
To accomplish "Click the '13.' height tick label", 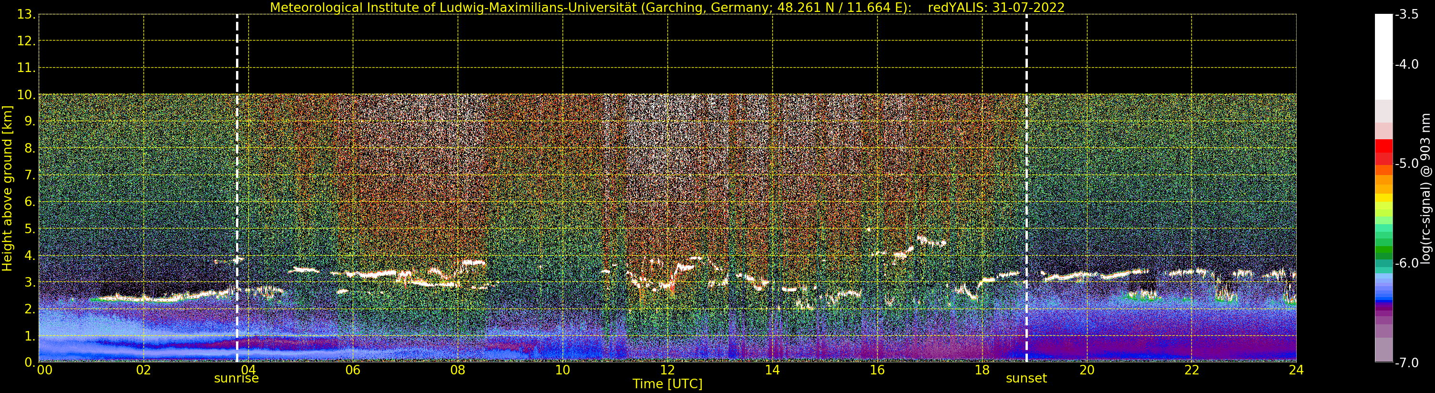I will click(26, 14).
